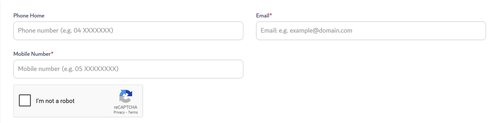Click the "Email" field label

pos(262,15)
